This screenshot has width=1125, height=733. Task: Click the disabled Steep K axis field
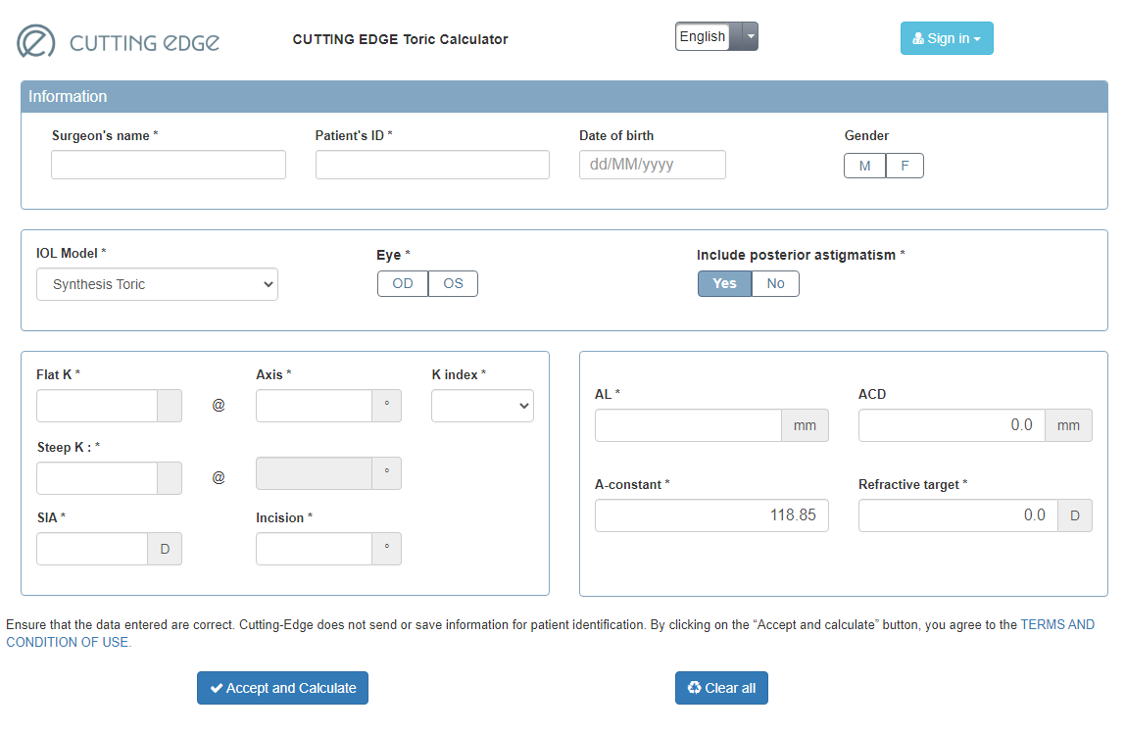[315, 473]
